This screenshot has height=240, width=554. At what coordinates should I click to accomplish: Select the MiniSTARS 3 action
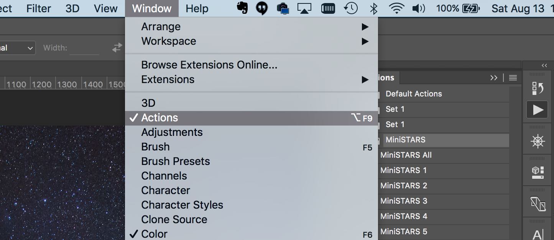(x=444, y=201)
